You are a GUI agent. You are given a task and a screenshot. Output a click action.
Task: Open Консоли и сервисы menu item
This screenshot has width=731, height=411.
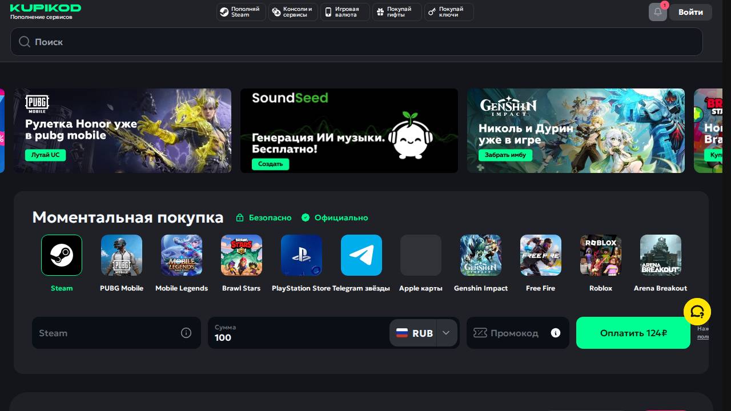(x=293, y=12)
